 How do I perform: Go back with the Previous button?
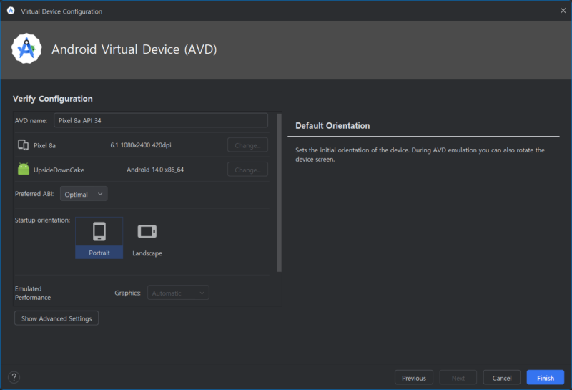(x=414, y=378)
